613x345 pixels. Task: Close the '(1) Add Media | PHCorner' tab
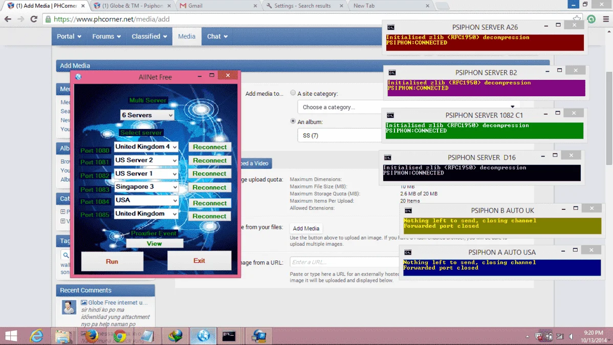coord(83,6)
